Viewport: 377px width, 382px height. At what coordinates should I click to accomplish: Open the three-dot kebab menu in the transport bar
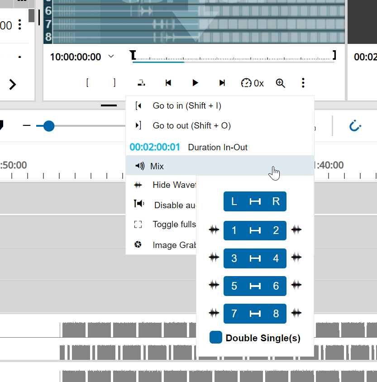(303, 83)
